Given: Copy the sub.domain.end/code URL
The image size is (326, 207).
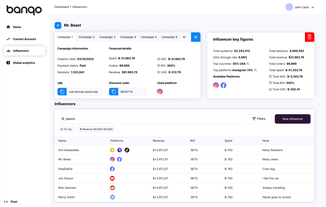Looking at the screenshot, I should coord(62,91).
